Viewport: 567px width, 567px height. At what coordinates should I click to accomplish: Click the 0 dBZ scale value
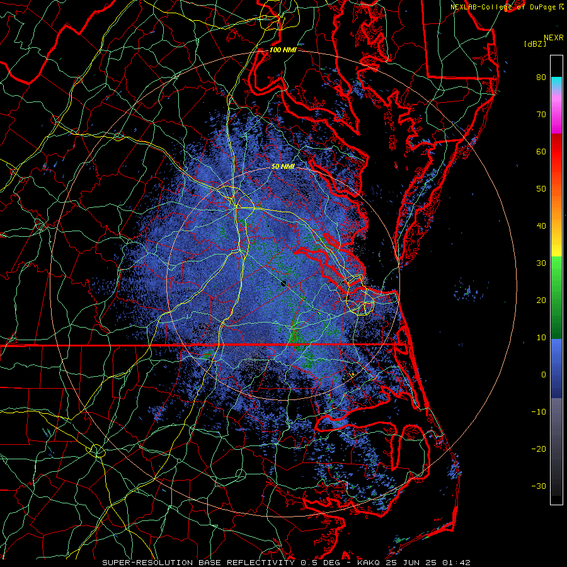544,375
